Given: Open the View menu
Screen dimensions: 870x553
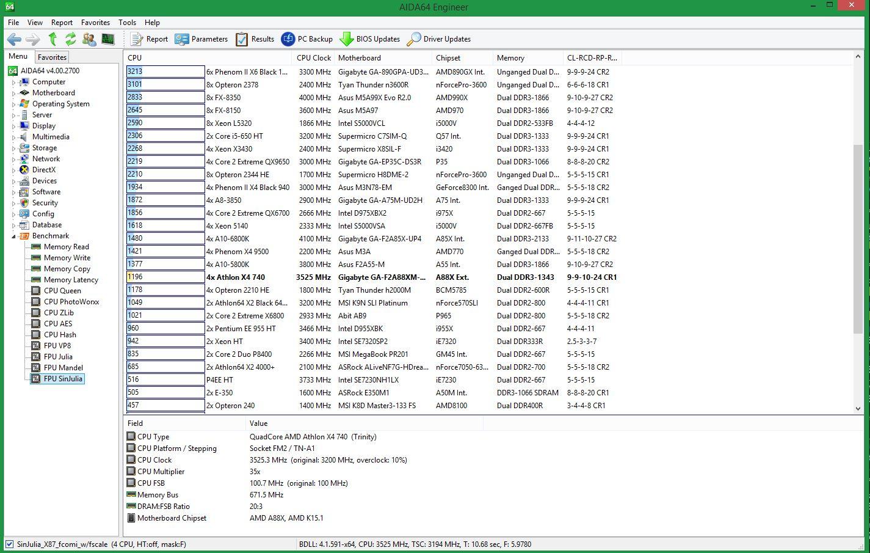Looking at the screenshot, I should pos(35,23).
